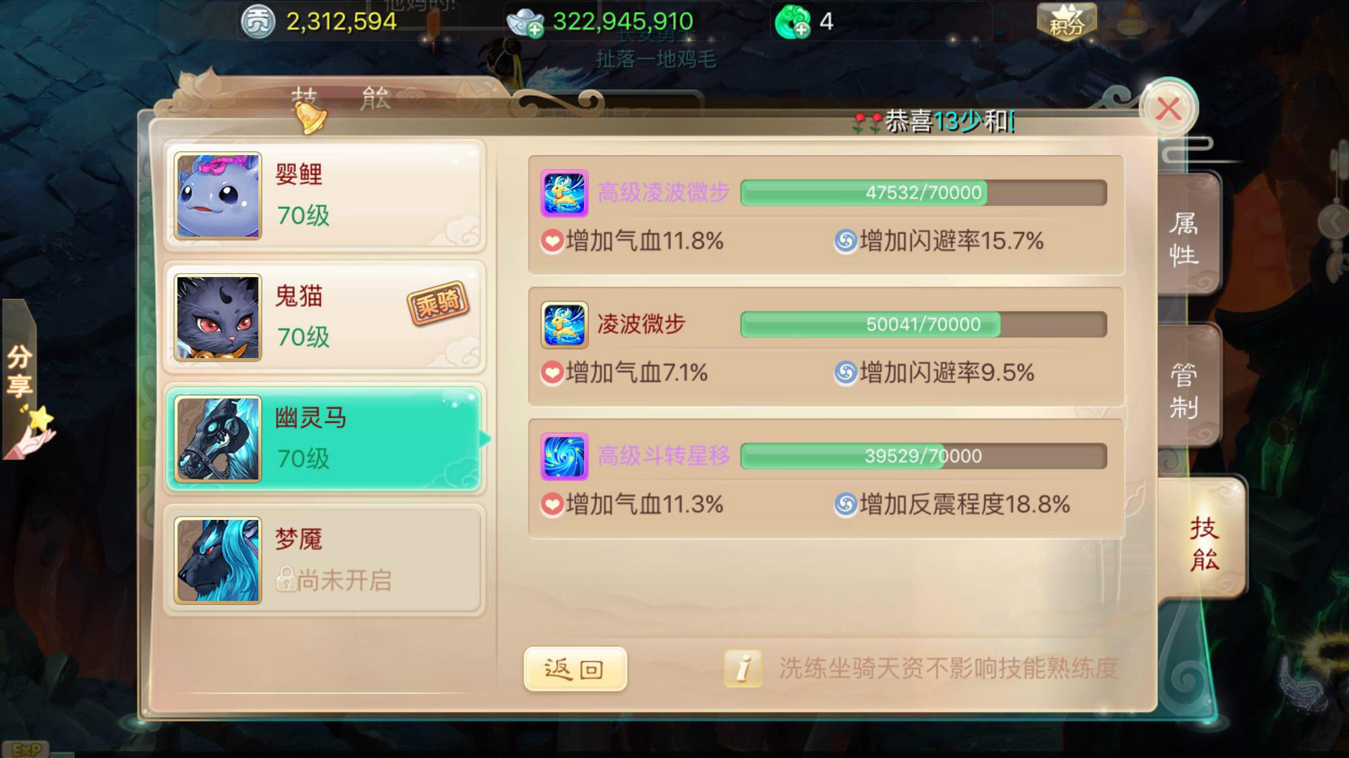Tap the 高级斗转星移 skill icon
1349x758 pixels.
click(x=565, y=456)
